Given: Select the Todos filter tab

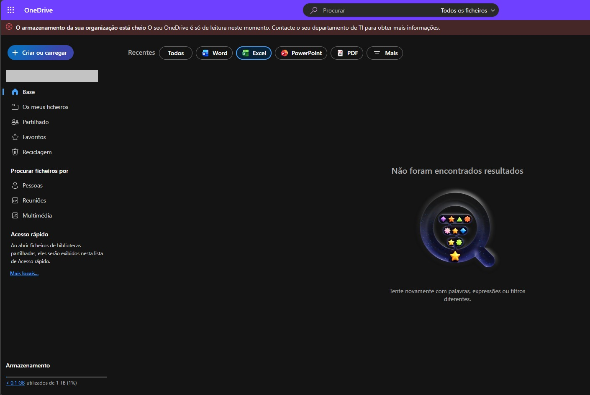Looking at the screenshot, I should pos(176,53).
